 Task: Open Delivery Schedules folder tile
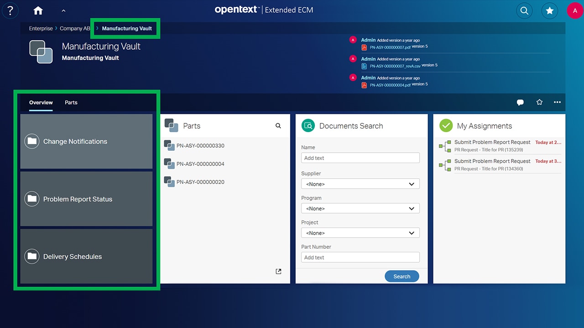pyautogui.click(x=86, y=256)
